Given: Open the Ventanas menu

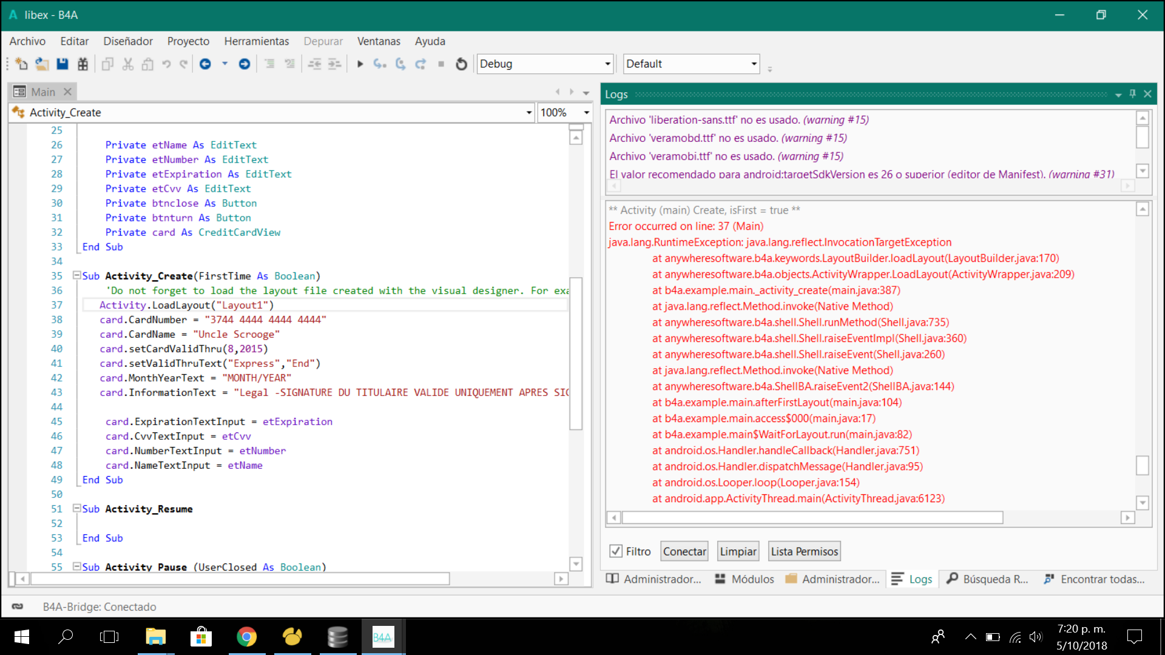Looking at the screenshot, I should click(379, 41).
